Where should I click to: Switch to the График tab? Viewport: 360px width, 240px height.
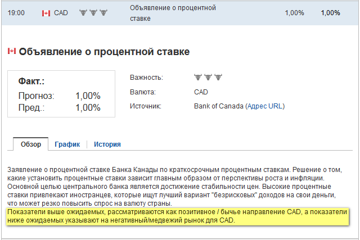click(x=67, y=144)
